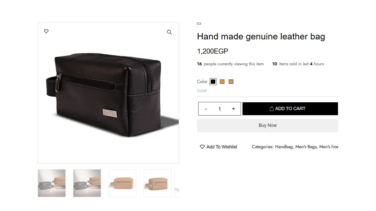Choose the orange color swatch
The height and width of the screenshot is (211, 376).
[222, 82]
